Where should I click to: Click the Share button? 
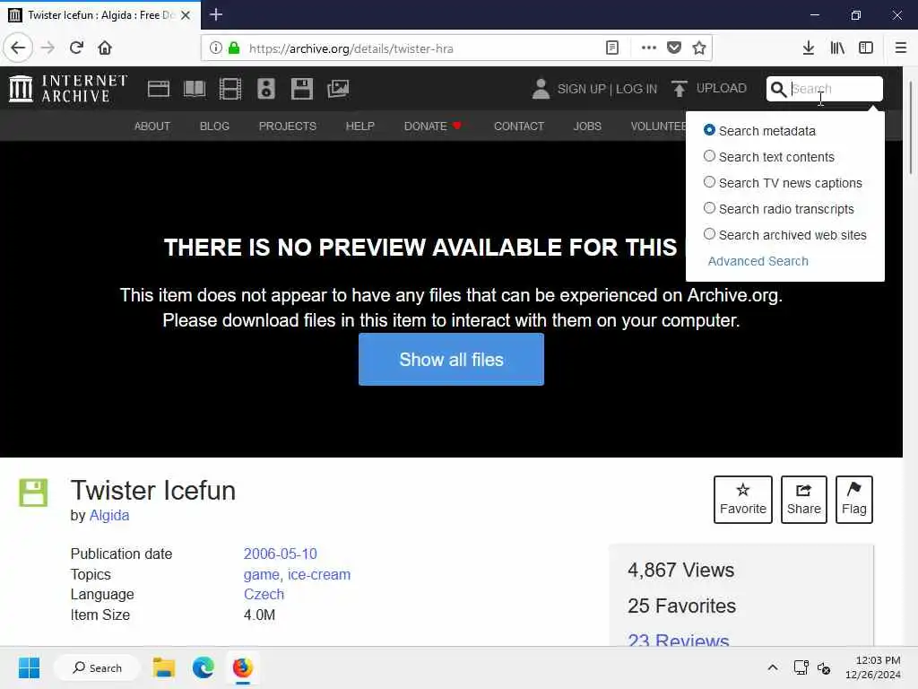coord(804,500)
